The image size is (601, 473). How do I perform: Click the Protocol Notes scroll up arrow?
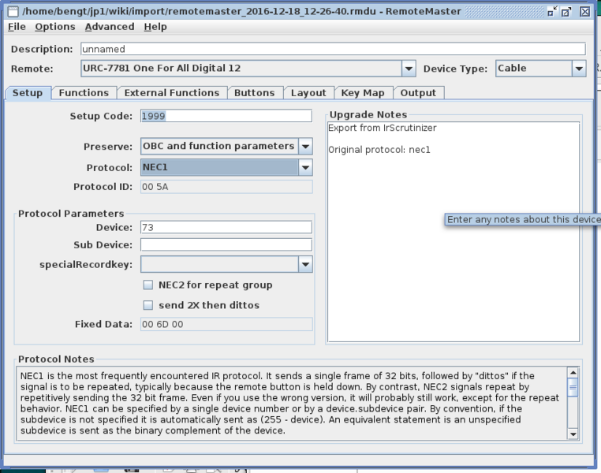tap(573, 373)
